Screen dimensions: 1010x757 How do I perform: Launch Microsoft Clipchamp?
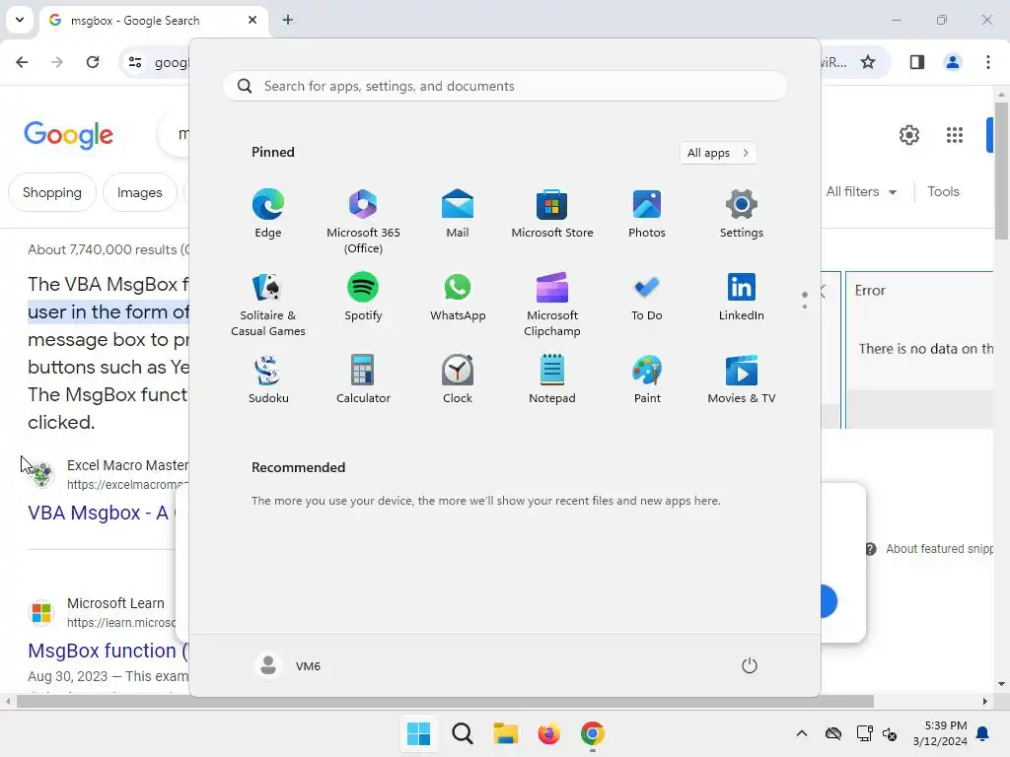(552, 304)
